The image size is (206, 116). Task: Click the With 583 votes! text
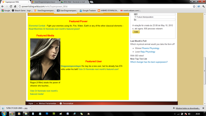[137, 56]
